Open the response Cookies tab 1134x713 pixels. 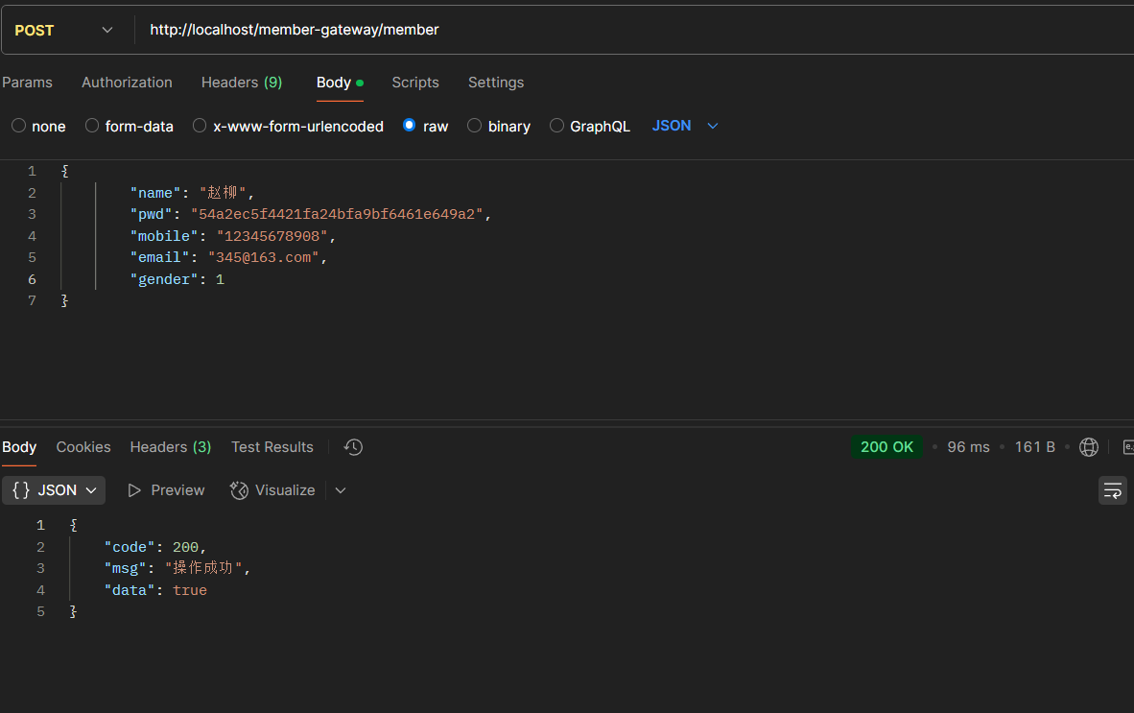[83, 447]
